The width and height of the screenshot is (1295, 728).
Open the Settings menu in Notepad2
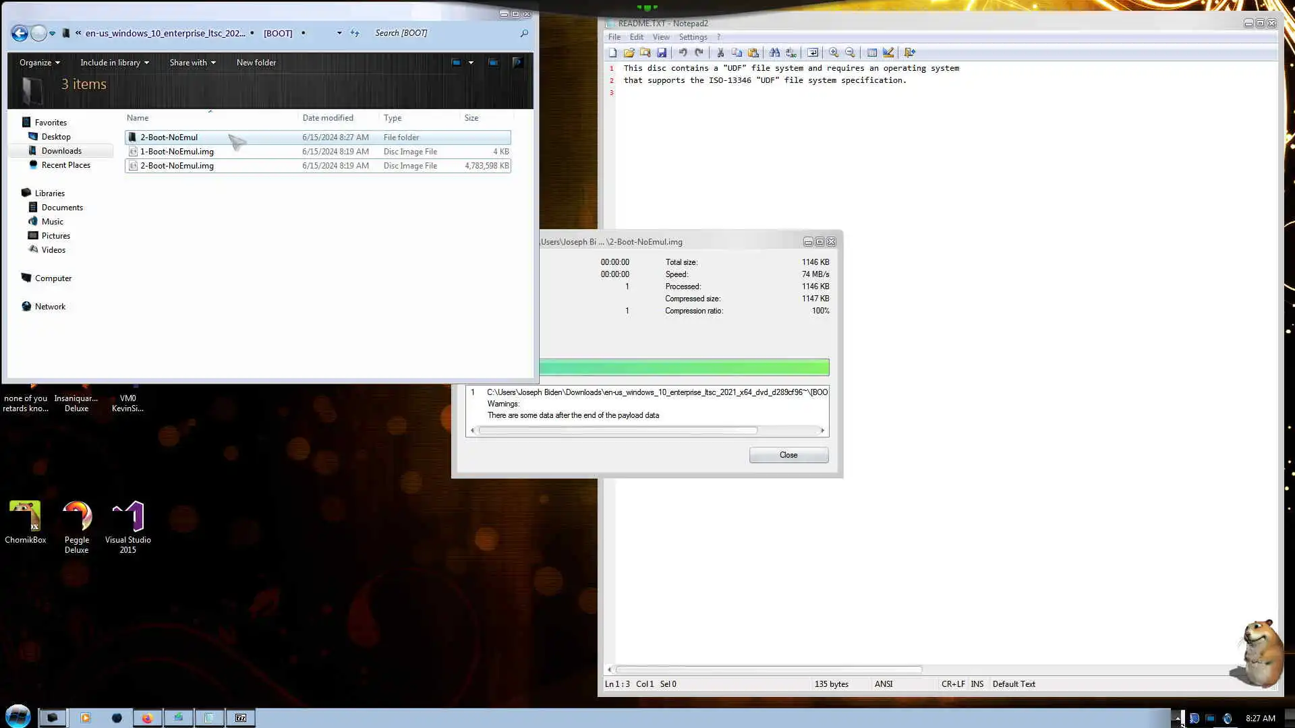click(693, 37)
